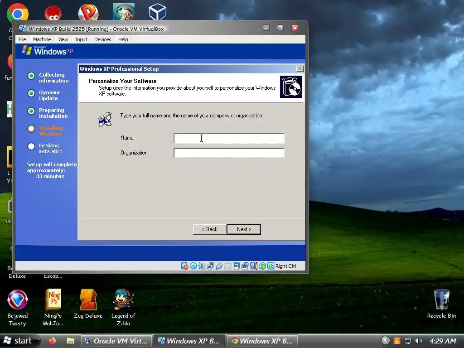Viewport: 464px width, 348px height.
Task: Click the display monitor indicator in VirtualBox status bar
Action: pyautogui.click(x=236, y=266)
